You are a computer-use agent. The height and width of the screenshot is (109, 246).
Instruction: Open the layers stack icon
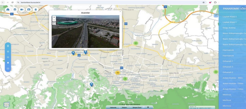tap(15, 9)
